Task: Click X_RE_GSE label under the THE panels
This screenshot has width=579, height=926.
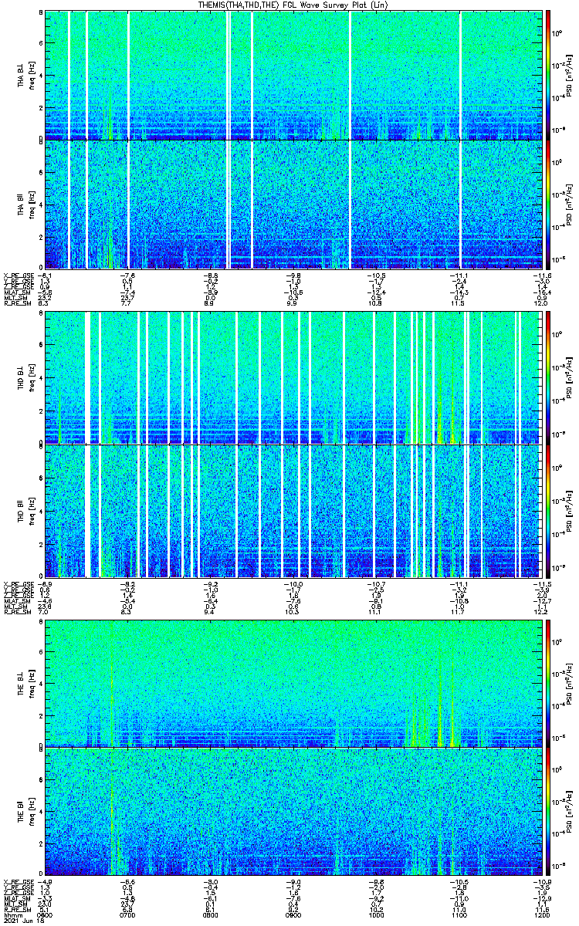Action: (x=19, y=881)
